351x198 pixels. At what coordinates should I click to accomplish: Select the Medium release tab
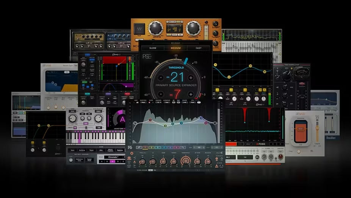[175, 48]
